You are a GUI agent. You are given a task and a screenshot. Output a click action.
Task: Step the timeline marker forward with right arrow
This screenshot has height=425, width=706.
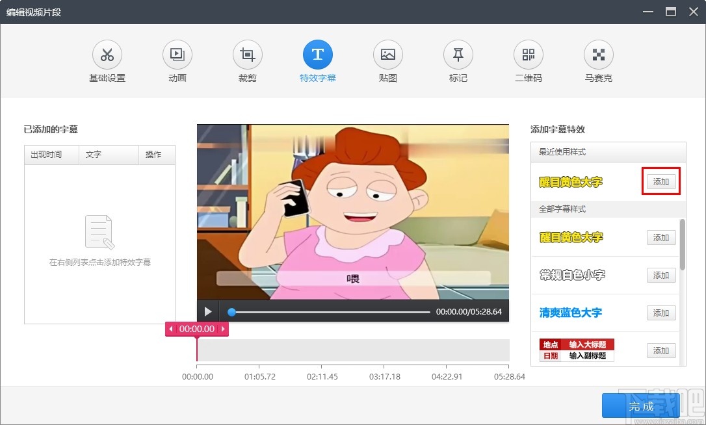(223, 329)
